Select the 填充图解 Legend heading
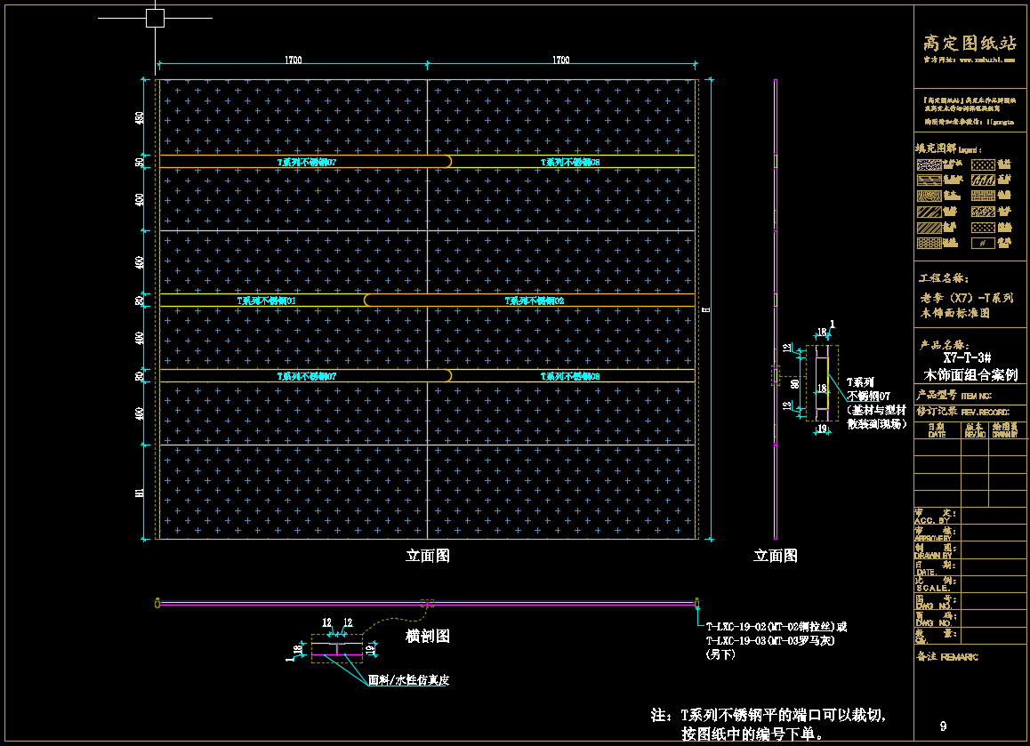 950,148
